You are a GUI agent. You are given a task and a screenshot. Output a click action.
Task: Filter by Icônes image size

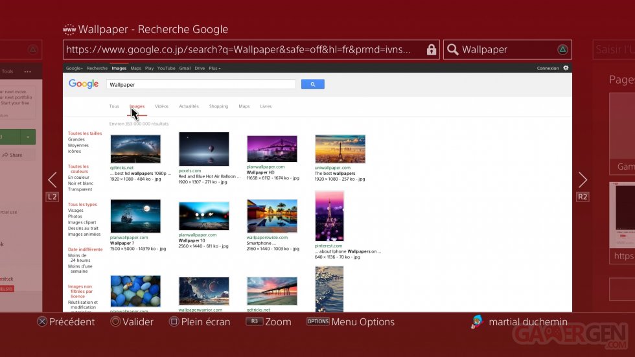click(x=75, y=152)
